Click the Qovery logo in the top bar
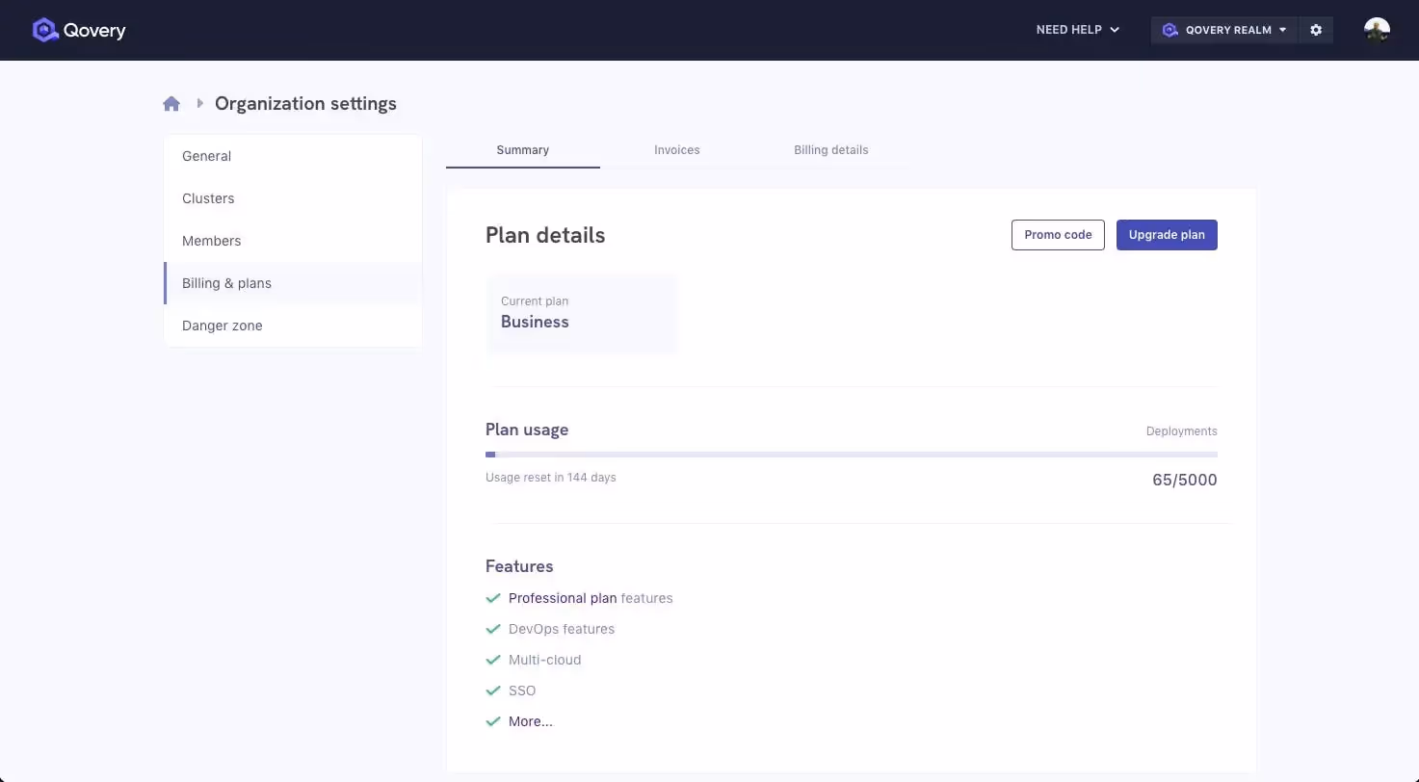Viewport: 1419px width, 782px height. click(79, 30)
